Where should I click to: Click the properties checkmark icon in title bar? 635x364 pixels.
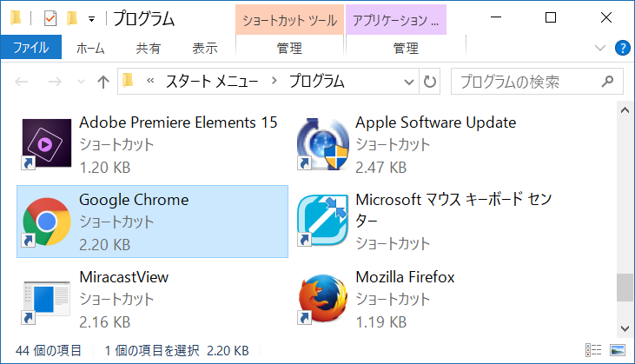[x=50, y=18]
